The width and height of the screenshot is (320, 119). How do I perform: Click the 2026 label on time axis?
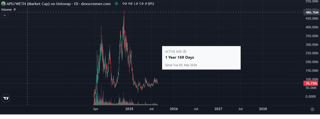(x=174, y=109)
